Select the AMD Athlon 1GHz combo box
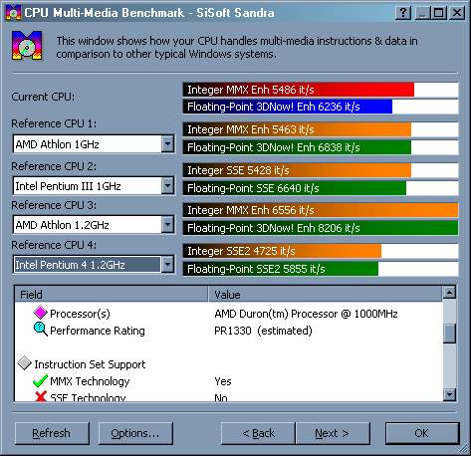 pyautogui.click(x=94, y=144)
